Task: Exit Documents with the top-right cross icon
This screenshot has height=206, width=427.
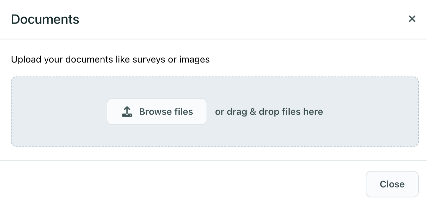Action: click(x=412, y=19)
